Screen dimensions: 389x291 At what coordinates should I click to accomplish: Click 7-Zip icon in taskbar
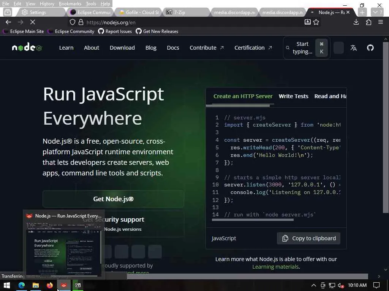pos(78,285)
